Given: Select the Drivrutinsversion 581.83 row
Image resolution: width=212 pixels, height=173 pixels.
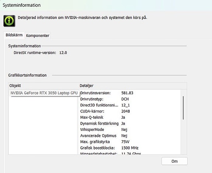Looking at the screenshot, I should (130, 93).
